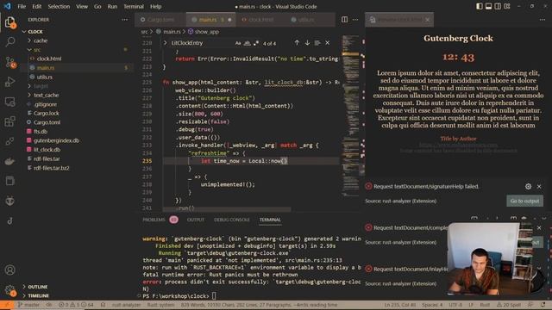Image resolution: width=552 pixels, height=310 pixels.
Task: Click UTF-8 encoding in status bar
Action: [x=455, y=305]
